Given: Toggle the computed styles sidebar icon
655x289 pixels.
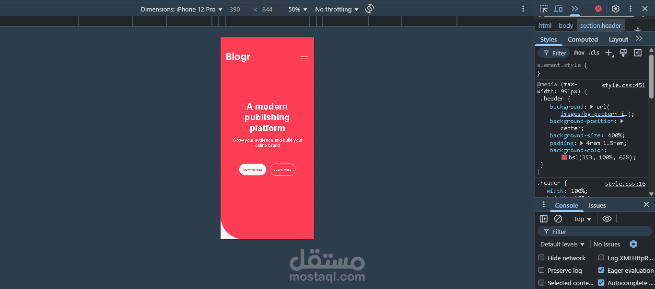Looking at the screenshot, I should [x=638, y=53].
